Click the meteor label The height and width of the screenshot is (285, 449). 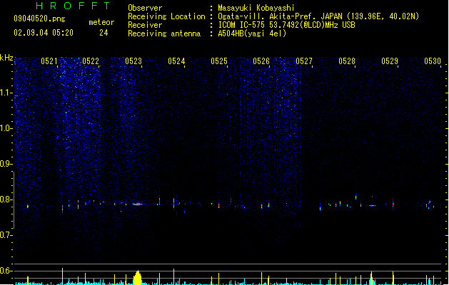point(101,22)
